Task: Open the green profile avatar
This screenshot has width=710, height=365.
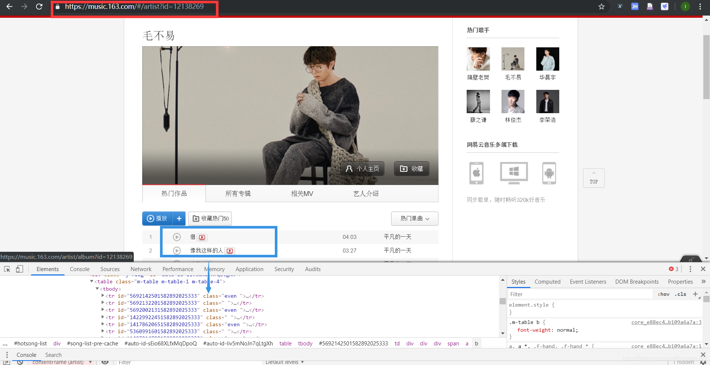Action: tap(685, 7)
